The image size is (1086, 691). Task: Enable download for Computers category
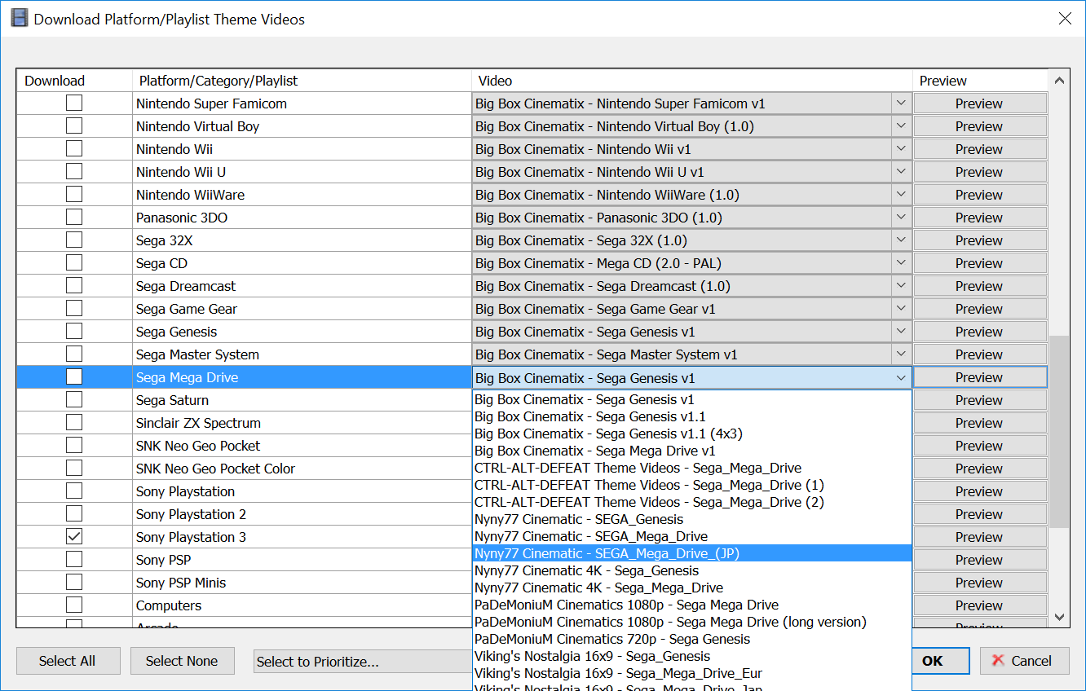tap(74, 605)
